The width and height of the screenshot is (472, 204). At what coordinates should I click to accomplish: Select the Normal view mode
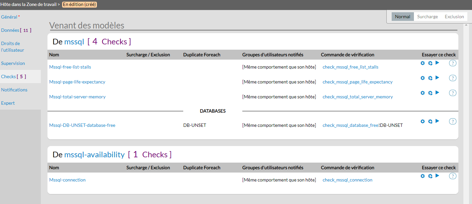(x=402, y=17)
